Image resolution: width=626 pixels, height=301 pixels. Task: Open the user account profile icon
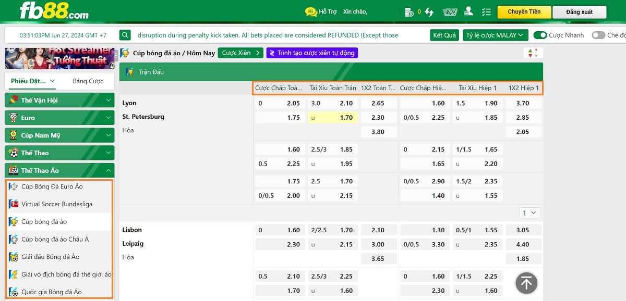(468, 11)
